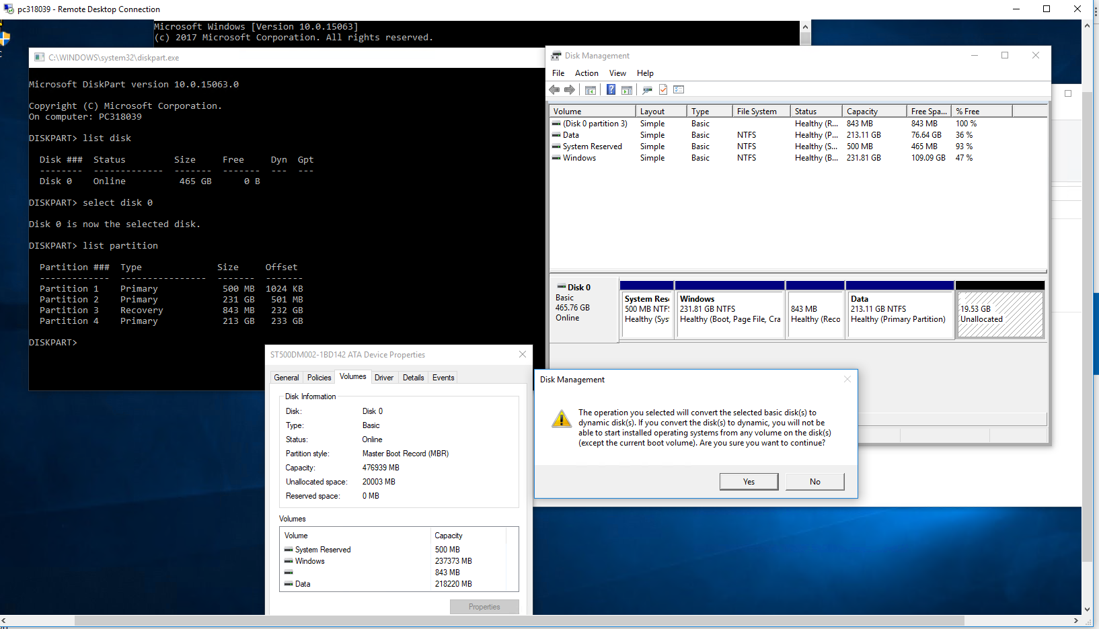Click the Volume header in Volumes list
This screenshot has height=629, width=1099.
click(355, 536)
